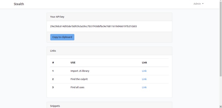Image resolution: width=222 pixels, height=108 pixels.
Task: Click the 'Your API key' header text
Action: 57,17
